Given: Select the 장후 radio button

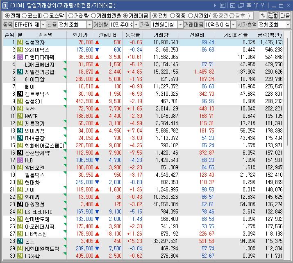Looking at the screenshot, I should pos(232,16).
